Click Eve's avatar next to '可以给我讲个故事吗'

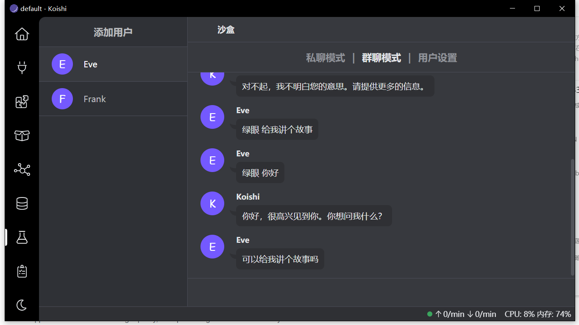point(212,247)
